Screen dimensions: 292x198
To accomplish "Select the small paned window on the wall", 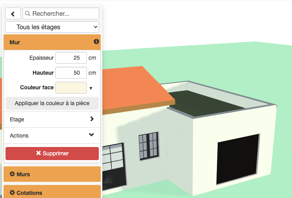I will [x=149, y=146].
